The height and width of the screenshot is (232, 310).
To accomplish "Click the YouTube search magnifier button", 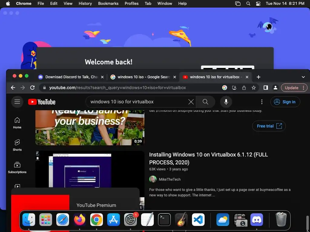I will (x=206, y=102).
